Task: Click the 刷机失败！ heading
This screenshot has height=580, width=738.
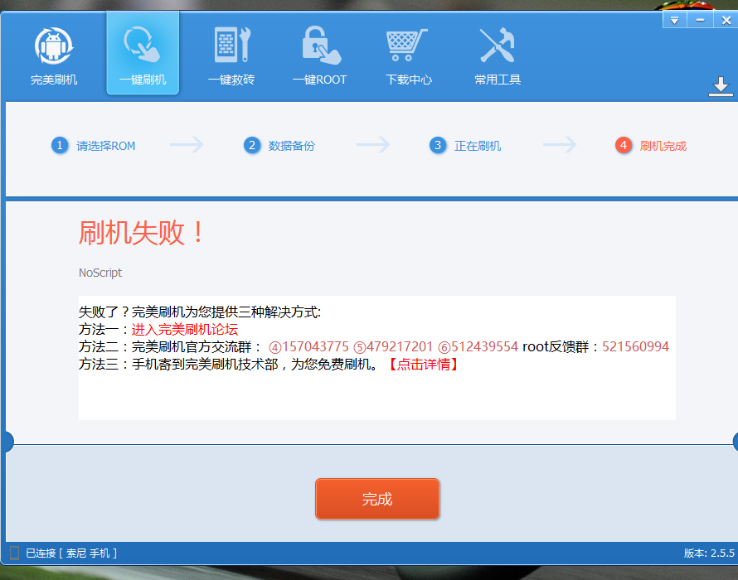Action: pyautogui.click(x=141, y=232)
